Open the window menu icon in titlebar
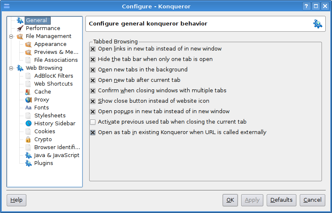This screenshot has width=332, height=213. (x=7, y=6)
